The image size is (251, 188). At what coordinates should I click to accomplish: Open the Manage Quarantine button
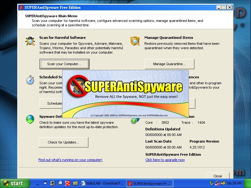tap(169, 64)
